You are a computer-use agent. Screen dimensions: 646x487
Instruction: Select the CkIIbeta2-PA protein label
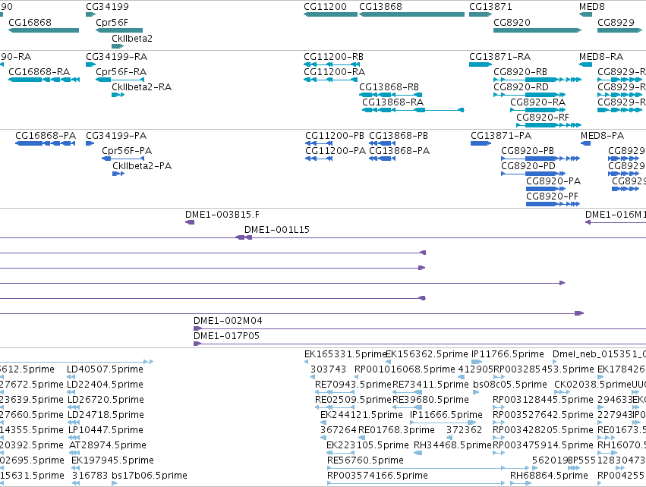[142, 166]
